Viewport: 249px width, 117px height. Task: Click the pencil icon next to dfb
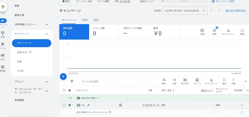click(88, 105)
